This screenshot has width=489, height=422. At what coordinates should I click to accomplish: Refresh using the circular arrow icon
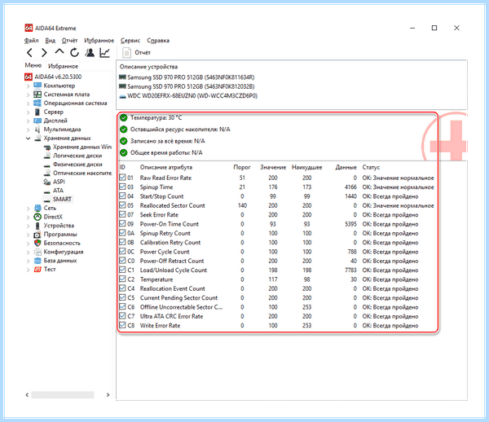(x=74, y=53)
